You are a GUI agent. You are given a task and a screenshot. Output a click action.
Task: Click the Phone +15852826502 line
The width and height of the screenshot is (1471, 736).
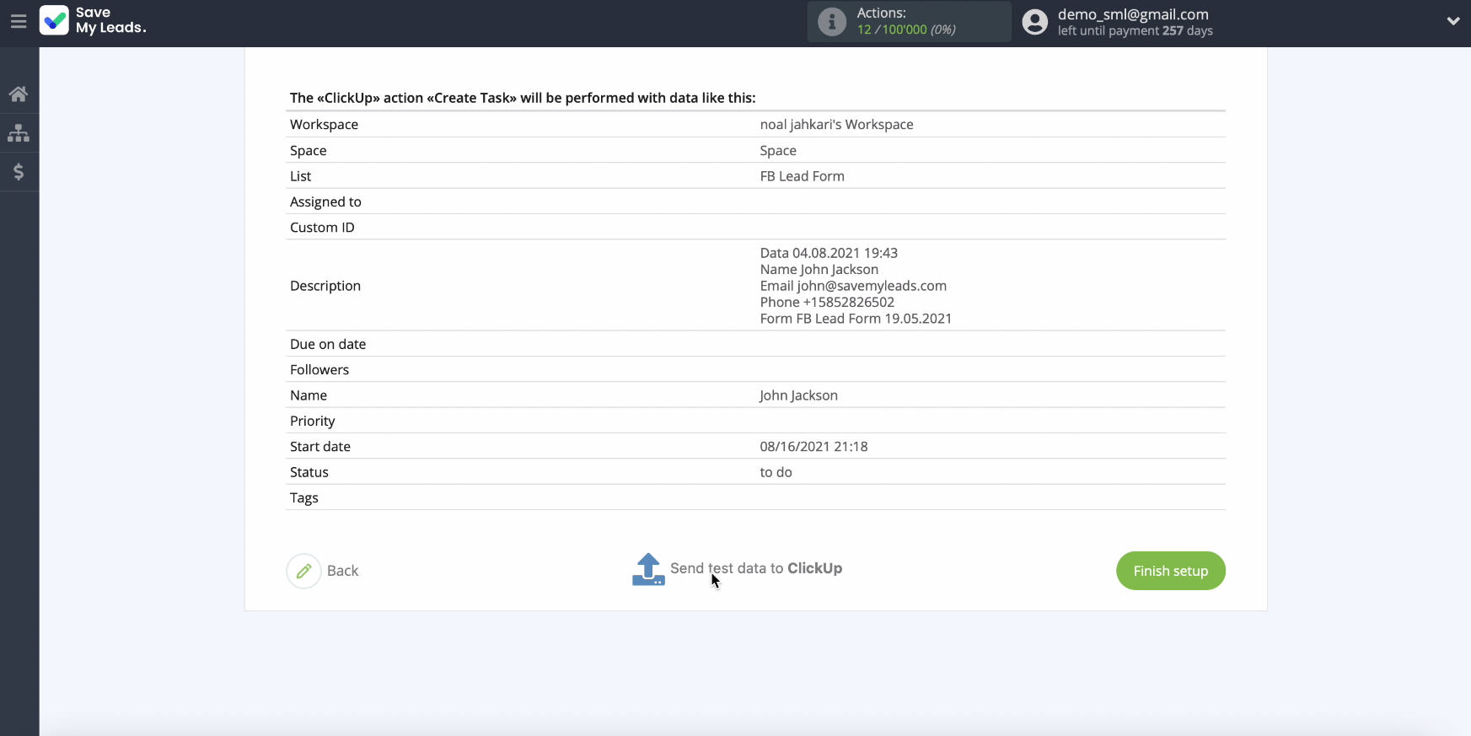pyautogui.click(x=827, y=302)
